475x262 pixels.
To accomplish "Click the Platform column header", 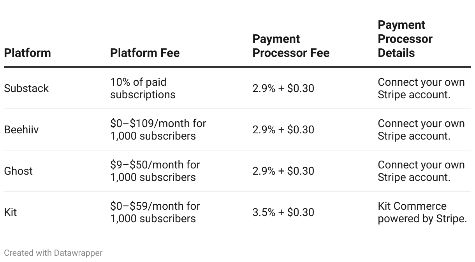I will click(x=27, y=53).
